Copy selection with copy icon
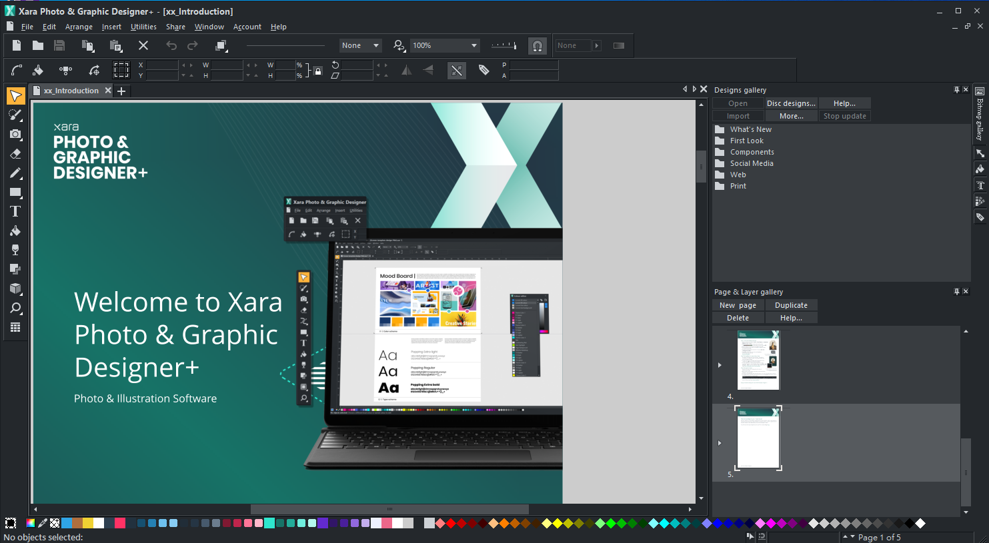 (87, 45)
